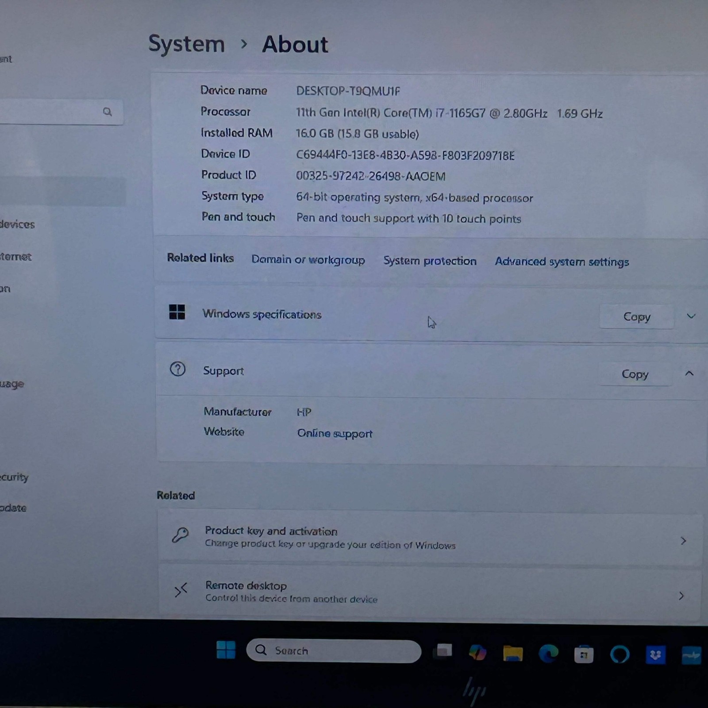708x708 pixels.
Task: Click the Related links label
Action: click(200, 258)
